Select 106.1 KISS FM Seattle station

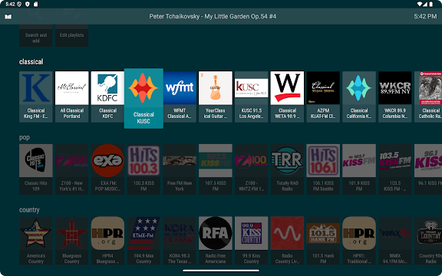click(x=323, y=169)
